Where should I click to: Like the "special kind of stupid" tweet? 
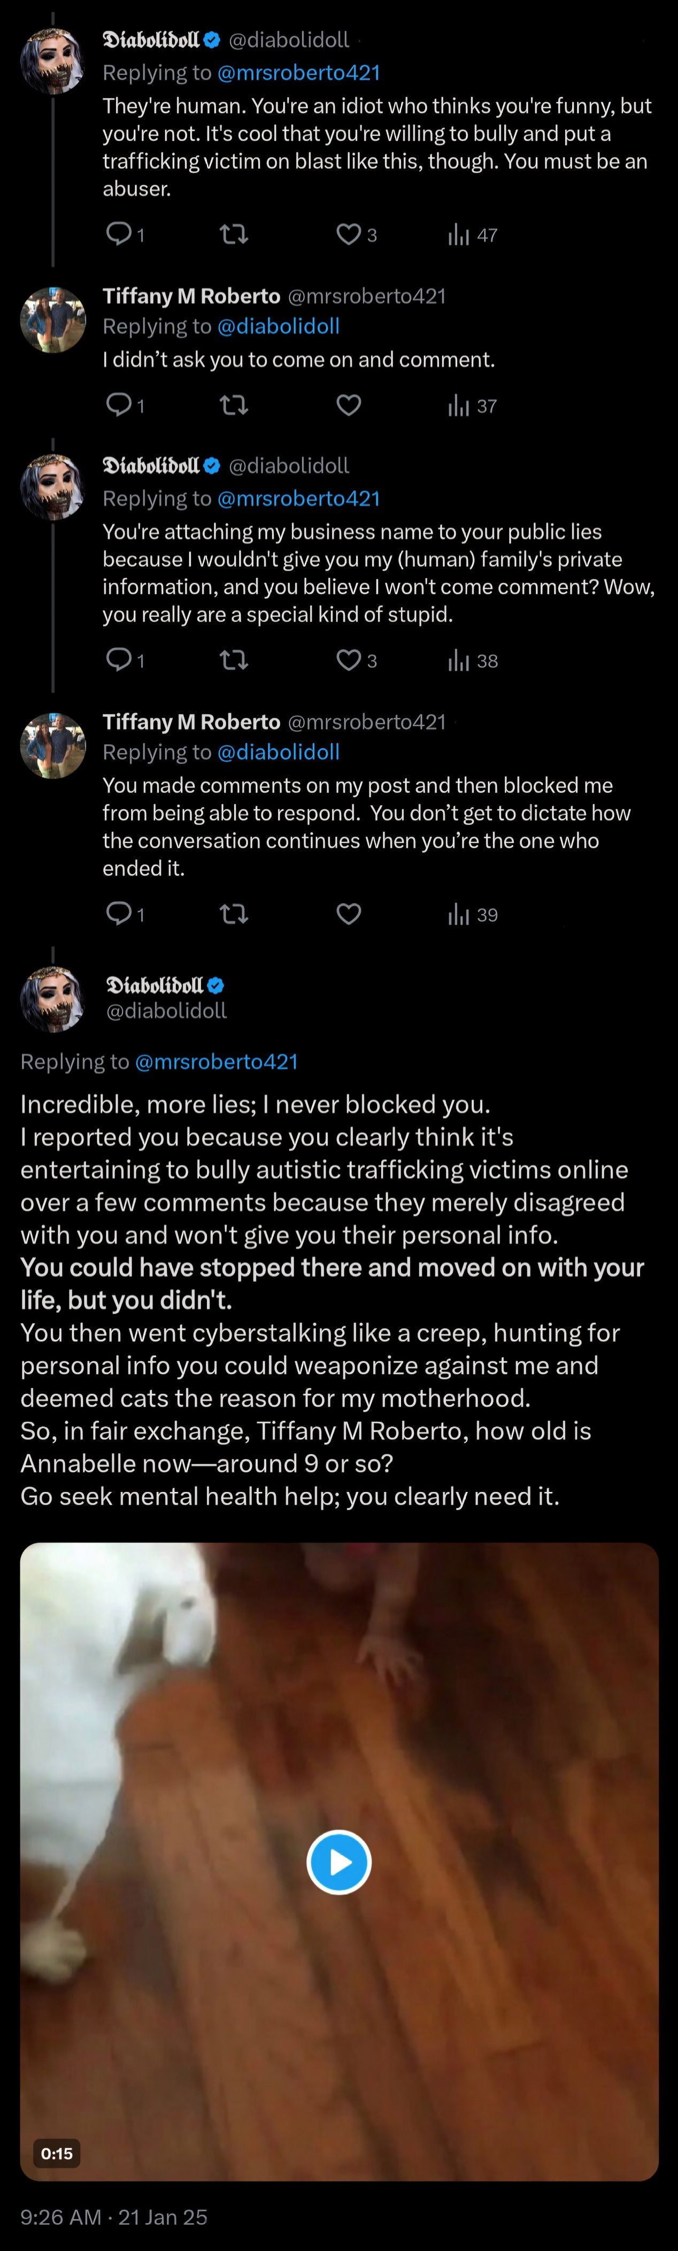349,660
